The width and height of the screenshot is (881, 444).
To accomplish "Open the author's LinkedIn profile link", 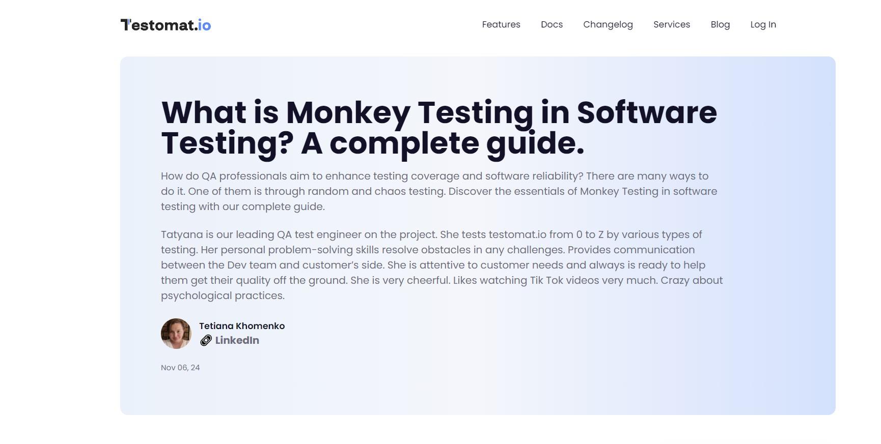I will coord(237,341).
